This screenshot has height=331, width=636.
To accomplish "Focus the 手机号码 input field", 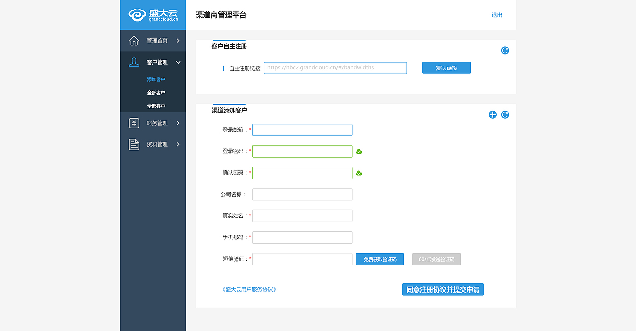I will pyautogui.click(x=302, y=237).
